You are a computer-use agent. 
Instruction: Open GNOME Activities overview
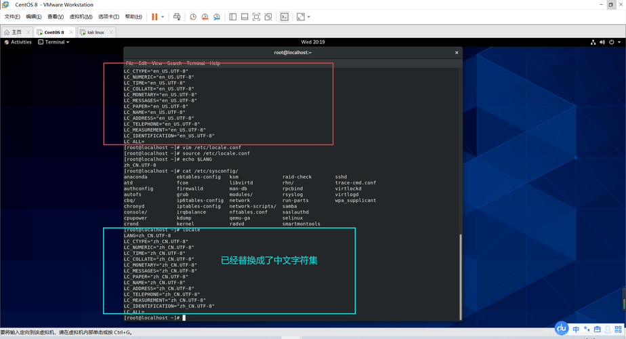coord(18,42)
